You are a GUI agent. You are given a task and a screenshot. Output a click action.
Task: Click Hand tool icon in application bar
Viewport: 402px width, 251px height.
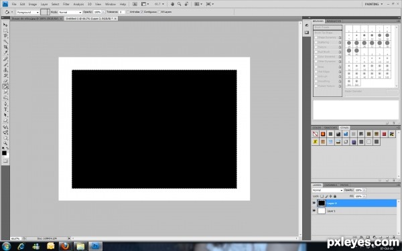[172, 4]
